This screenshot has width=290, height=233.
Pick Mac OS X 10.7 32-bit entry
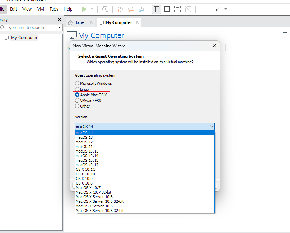click(x=144, y=192)
